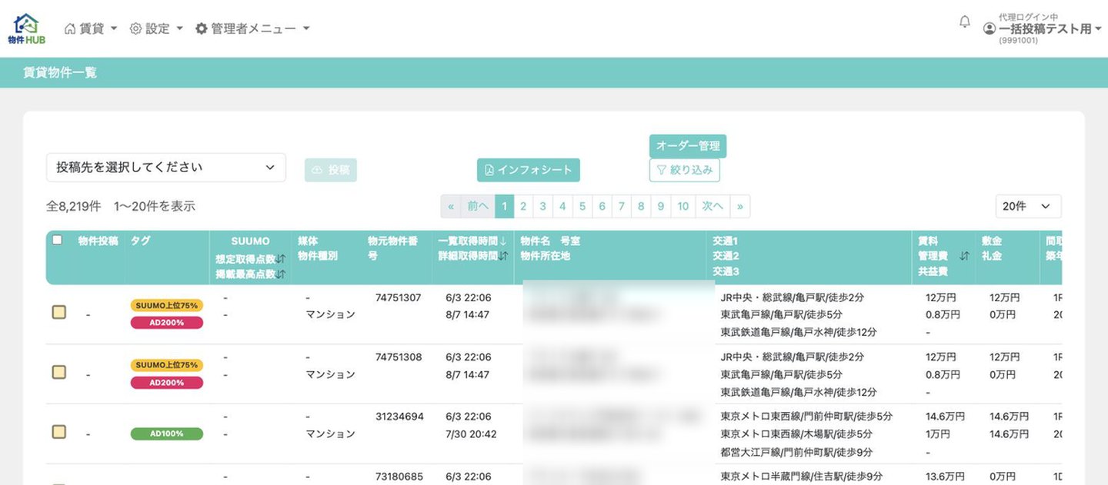Open the 賃貸 menu
The height and width of the screenshot is (485, 1108).
coord(91,28)
